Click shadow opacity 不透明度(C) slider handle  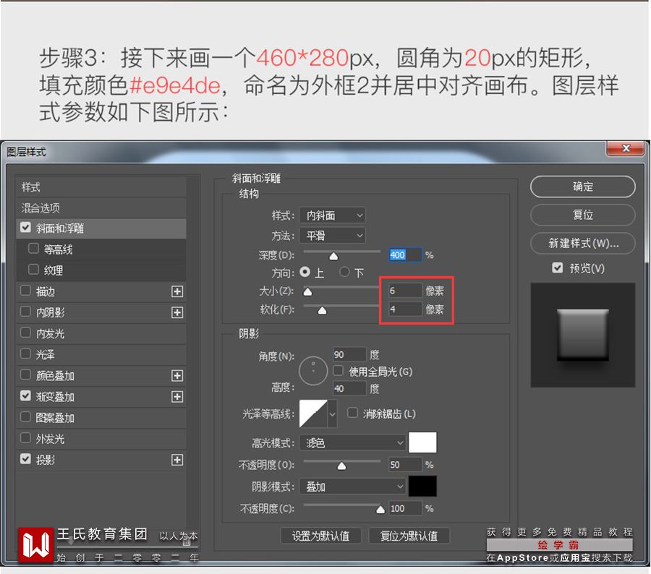pos(380,510)
